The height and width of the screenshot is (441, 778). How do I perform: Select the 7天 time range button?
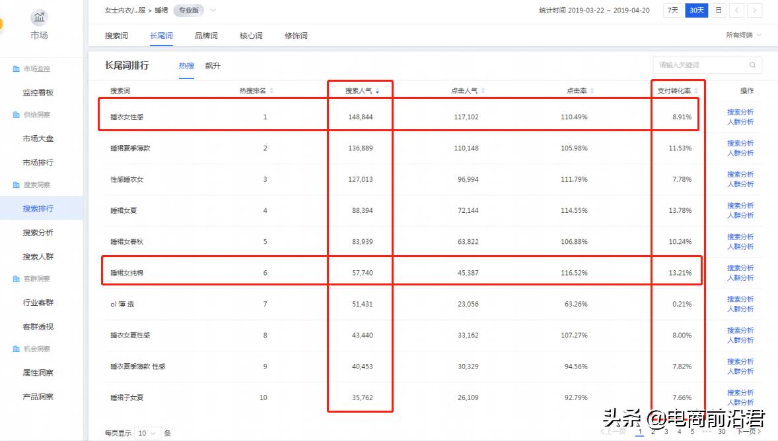coord(673,10)
